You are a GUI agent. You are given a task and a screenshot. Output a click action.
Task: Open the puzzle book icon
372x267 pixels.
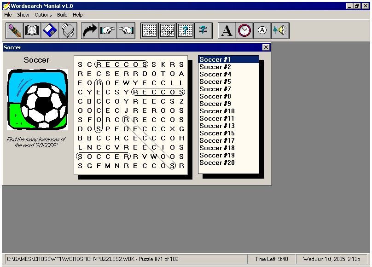pos(32,31)
